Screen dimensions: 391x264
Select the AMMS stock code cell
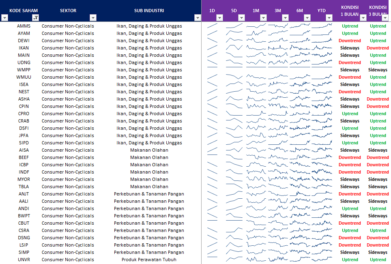[24, 26]
